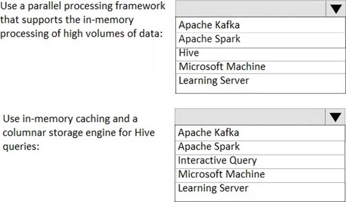Click the 'Use a parallel processing framework' text
The width and height of the screenshot is (346, 202).
coord(83,6)
